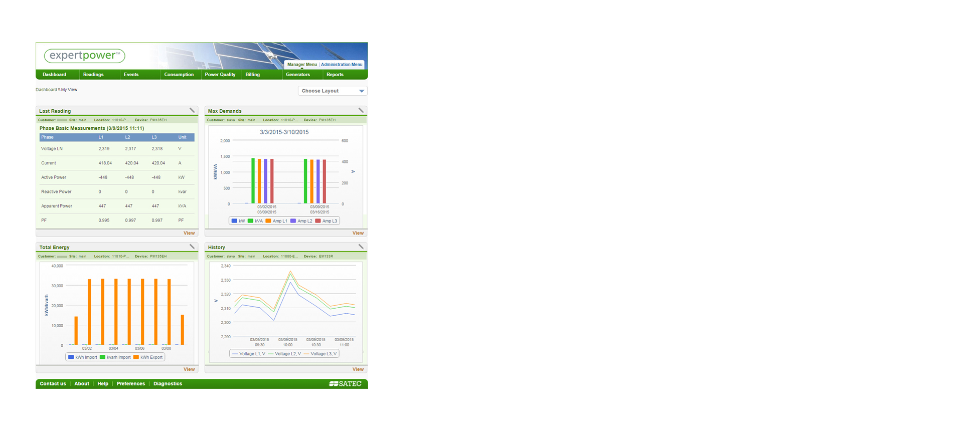Click the Diagnostics footer link
This screenshot has width=958, height=446.
point(168,384)
